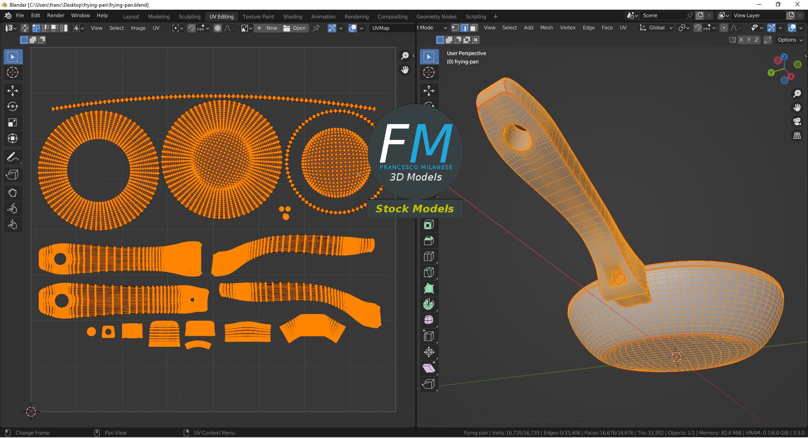The image size is (808, 438).
Task: Select the Scale tool in UV editor
Action: [x=12, y=122]
